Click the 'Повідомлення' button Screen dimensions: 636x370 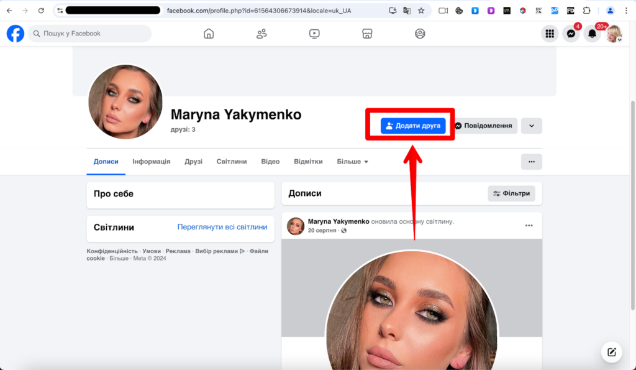(x=486, y=125)
